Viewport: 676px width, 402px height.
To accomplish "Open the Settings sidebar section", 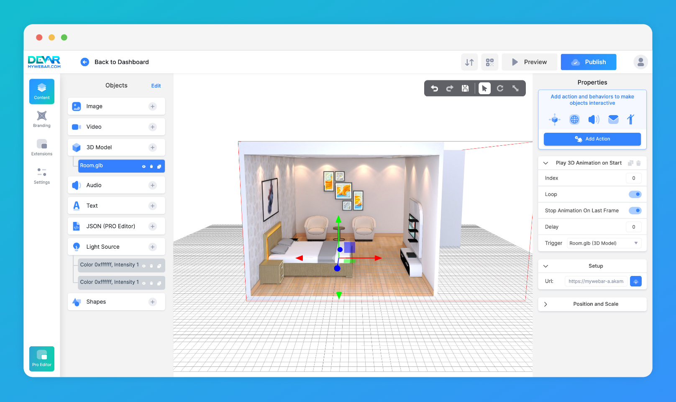I will (41, 175).
